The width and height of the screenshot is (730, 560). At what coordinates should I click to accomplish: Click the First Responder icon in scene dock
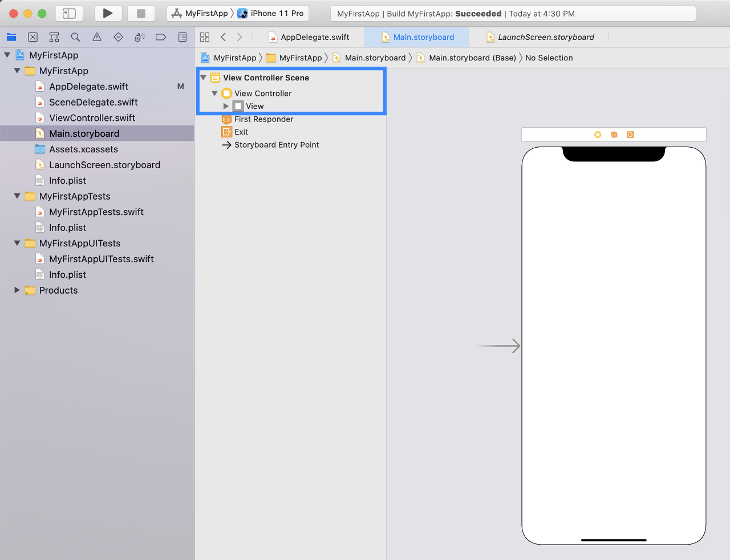[614, 135]
